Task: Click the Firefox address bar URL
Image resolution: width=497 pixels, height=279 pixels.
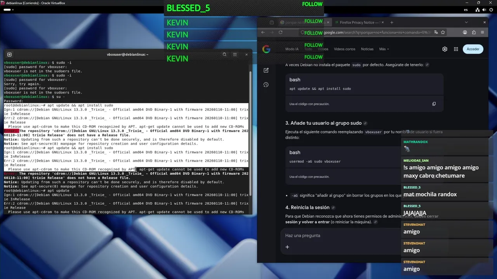Action: tap(377, 33)
